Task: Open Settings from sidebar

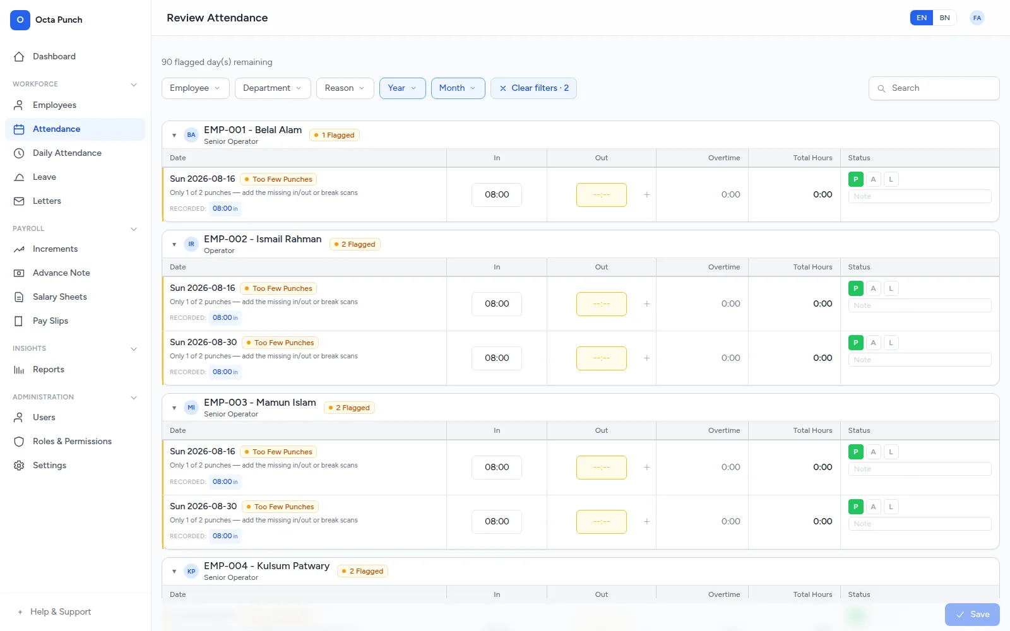Action: 75,465
